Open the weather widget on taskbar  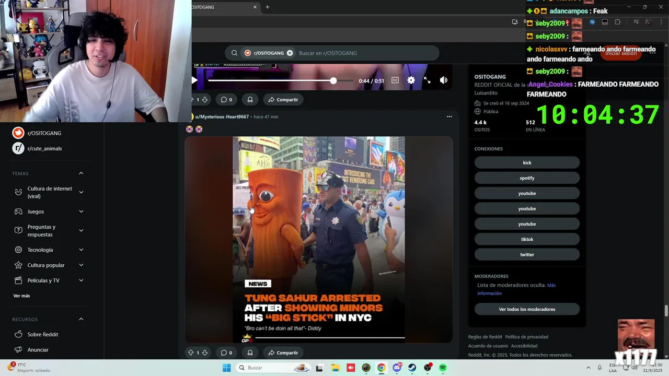coord(30,368)
